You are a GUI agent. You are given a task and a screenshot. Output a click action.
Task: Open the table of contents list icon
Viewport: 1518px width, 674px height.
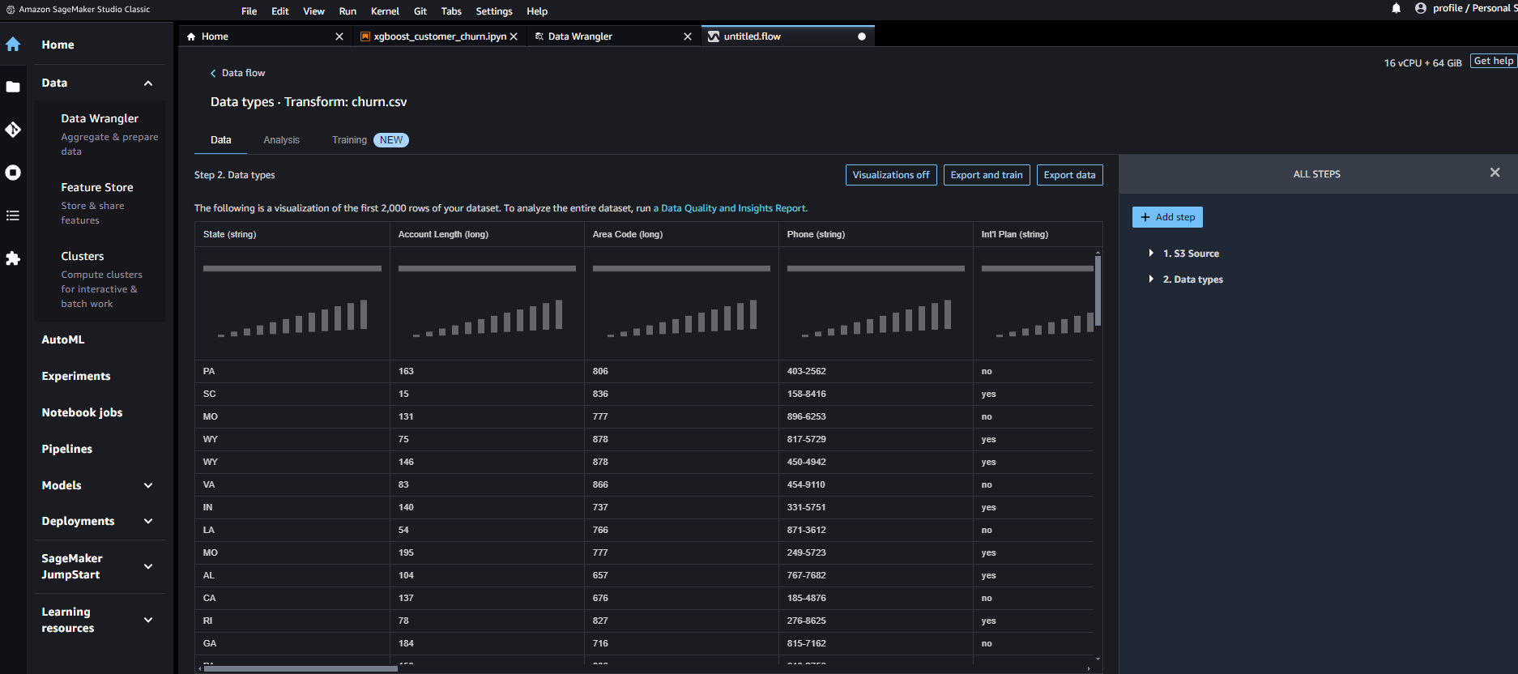coord(13,215)
